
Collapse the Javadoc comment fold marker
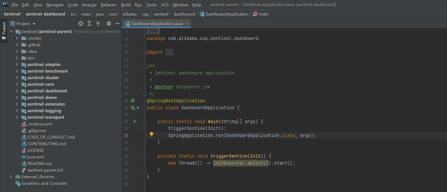[145, 66]
